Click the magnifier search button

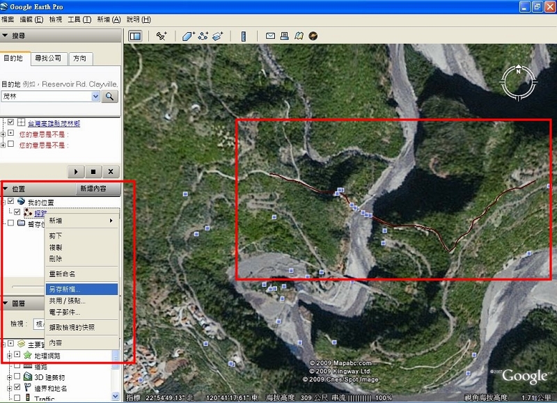pos(109,97)
